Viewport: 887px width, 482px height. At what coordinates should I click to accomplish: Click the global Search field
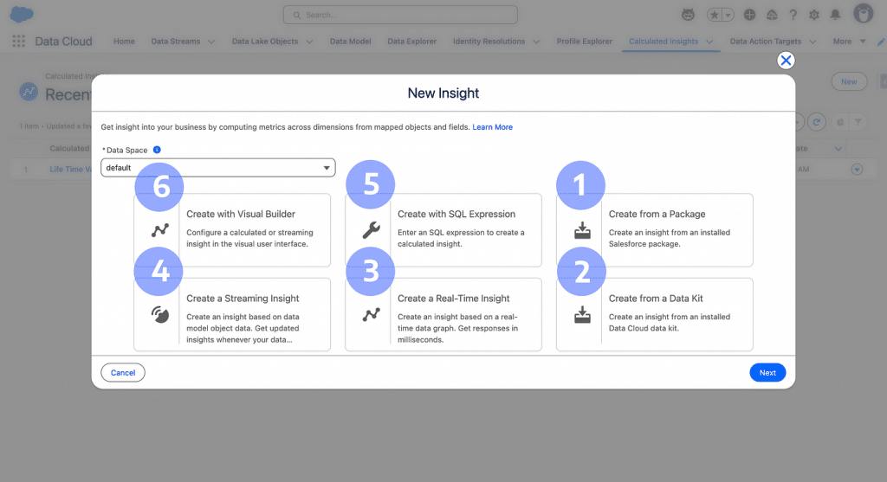tap(400, 15)
